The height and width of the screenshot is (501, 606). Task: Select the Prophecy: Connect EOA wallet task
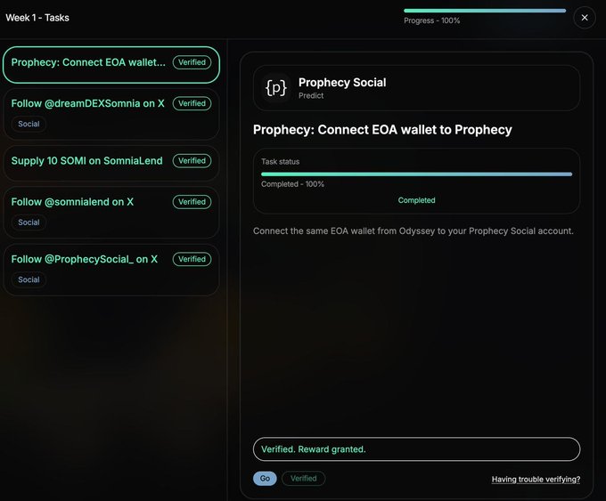pos(111,64)
